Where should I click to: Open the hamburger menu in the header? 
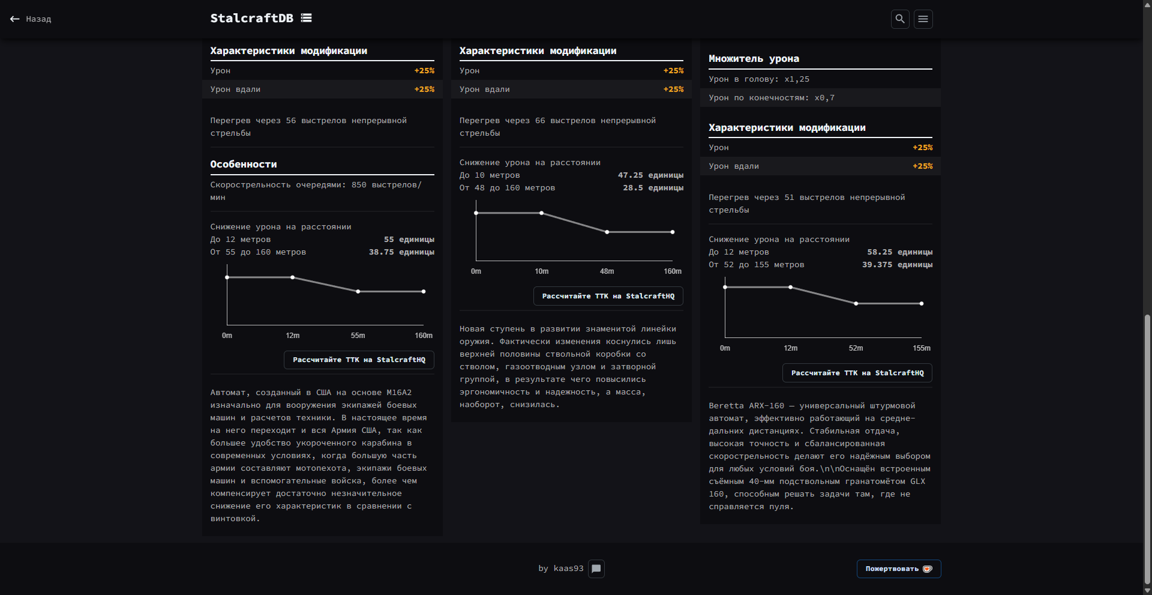pos(923,19)
